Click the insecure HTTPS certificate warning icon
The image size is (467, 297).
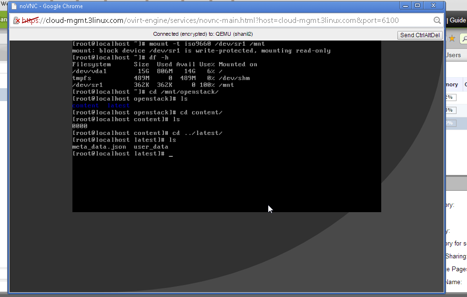pyautogui.click(x=17, y=20)
